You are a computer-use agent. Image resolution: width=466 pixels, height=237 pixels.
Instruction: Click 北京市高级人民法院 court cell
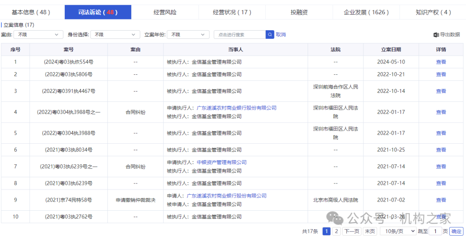pyautogui.click(x=336, y=200)
